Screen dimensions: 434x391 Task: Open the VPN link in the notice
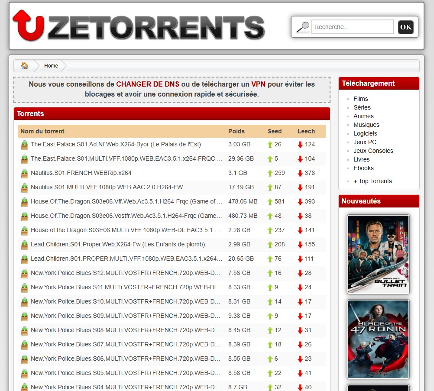point(258,84)
